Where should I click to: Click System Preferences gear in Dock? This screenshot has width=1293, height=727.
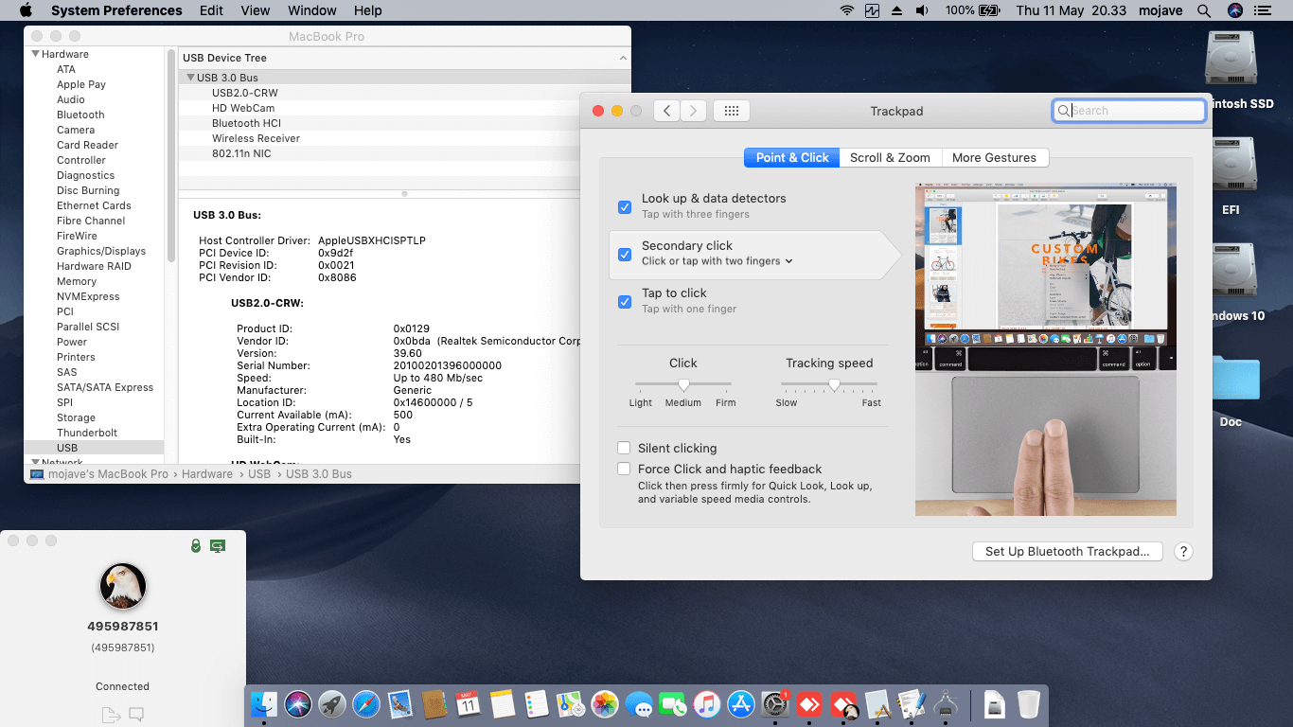tap(775, 704)
